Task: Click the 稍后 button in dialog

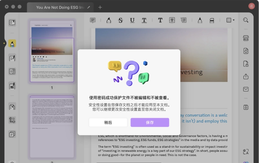Action: point(108,122)
